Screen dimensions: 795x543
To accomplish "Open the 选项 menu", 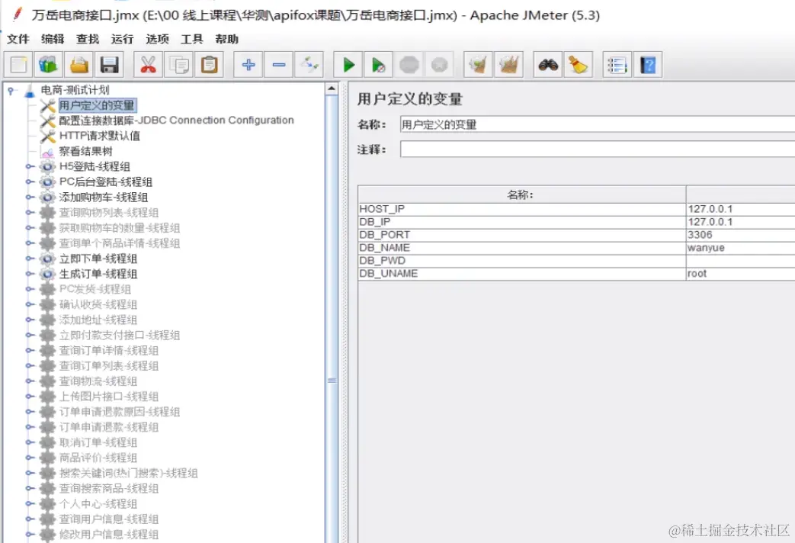I will [157, 39].
